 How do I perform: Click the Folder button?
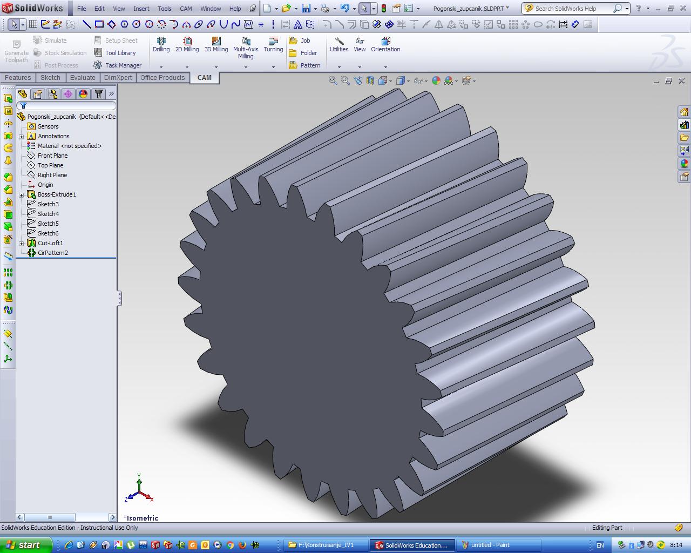coord(303,53)
